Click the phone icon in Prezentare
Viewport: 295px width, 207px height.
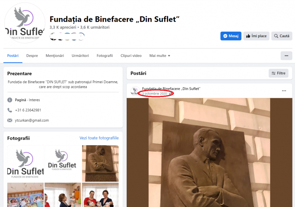10,110
